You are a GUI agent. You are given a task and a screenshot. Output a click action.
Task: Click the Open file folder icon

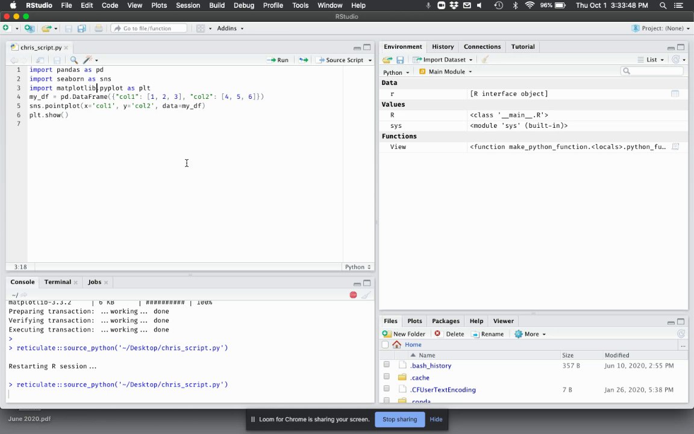[x=46, y=28]
